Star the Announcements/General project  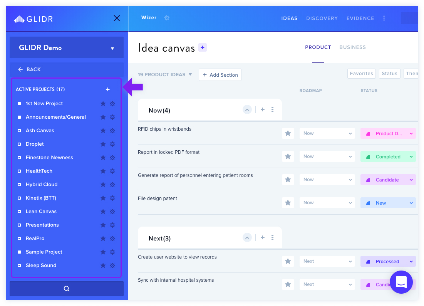[x=103, y=117]
